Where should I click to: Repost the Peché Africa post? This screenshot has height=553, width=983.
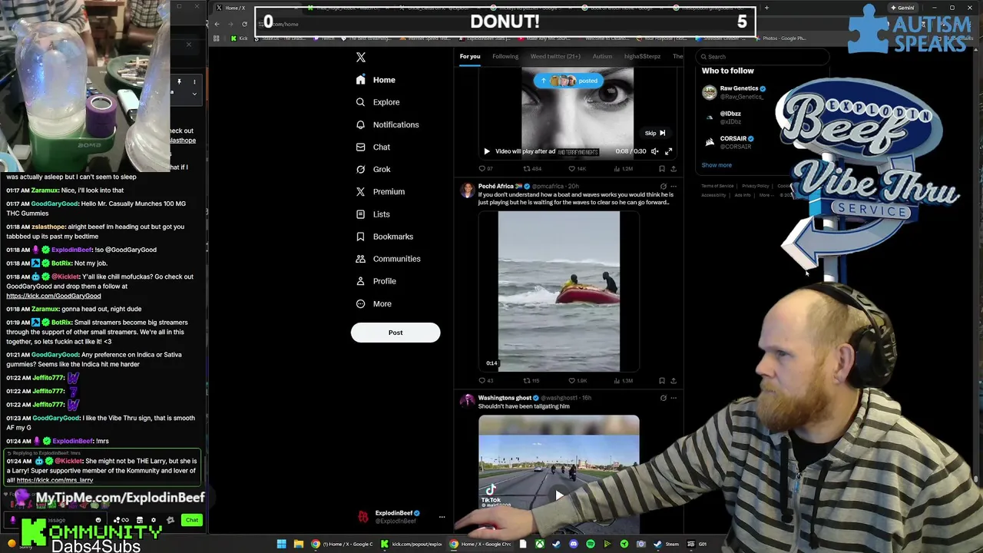531,380
